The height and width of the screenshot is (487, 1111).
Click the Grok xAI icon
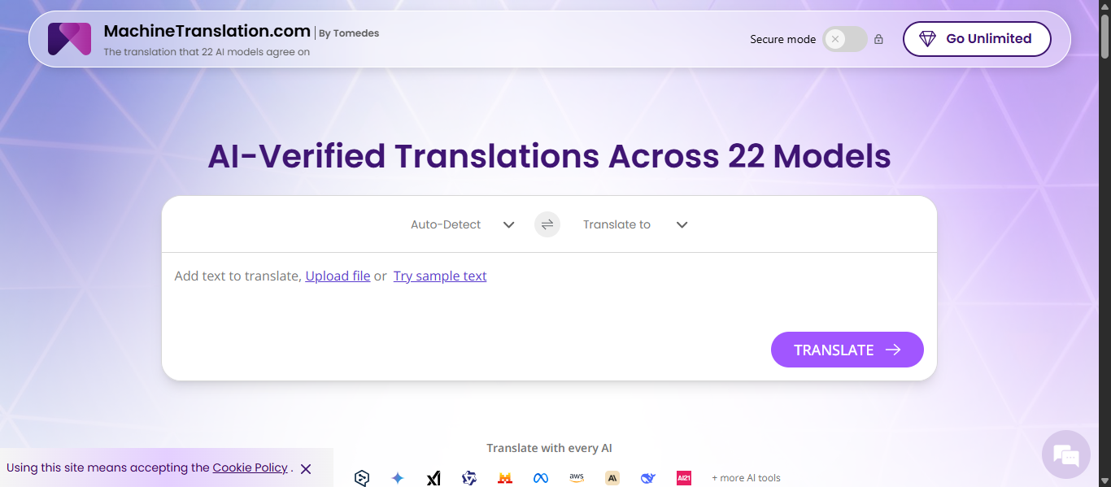click(x=434, y=478)
